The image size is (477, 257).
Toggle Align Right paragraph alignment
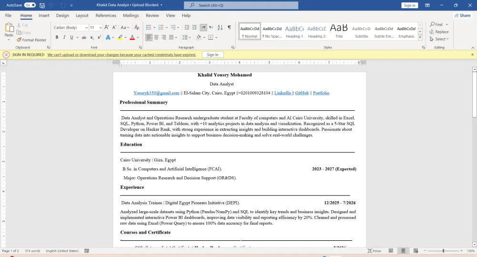(x=164, y=37)
